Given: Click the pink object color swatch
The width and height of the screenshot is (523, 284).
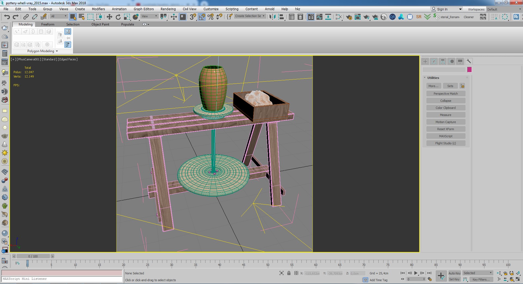Looking at the screenshot, I should click(469, 70).
